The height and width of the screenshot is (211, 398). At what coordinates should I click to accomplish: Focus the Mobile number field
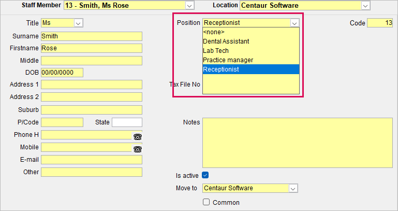(86, 147)
